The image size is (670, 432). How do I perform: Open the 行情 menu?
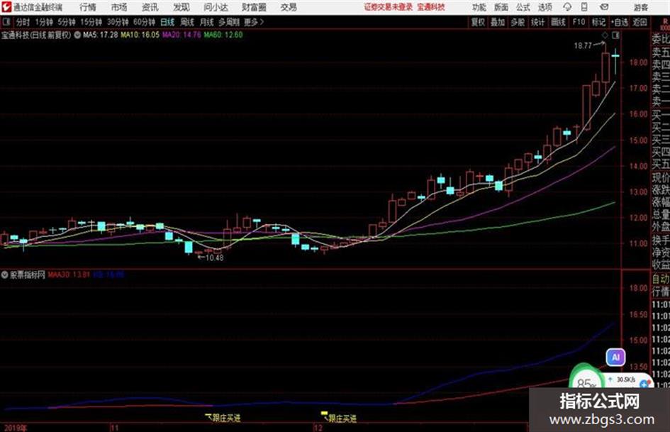point(88,7)
